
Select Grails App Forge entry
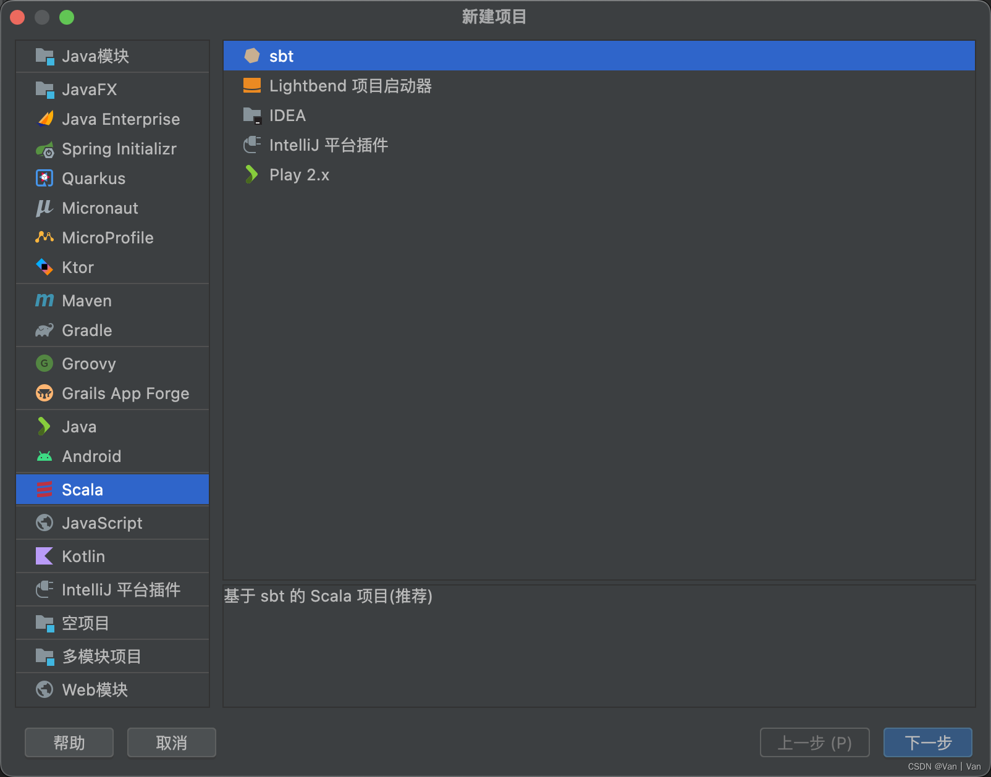[112, 393]
